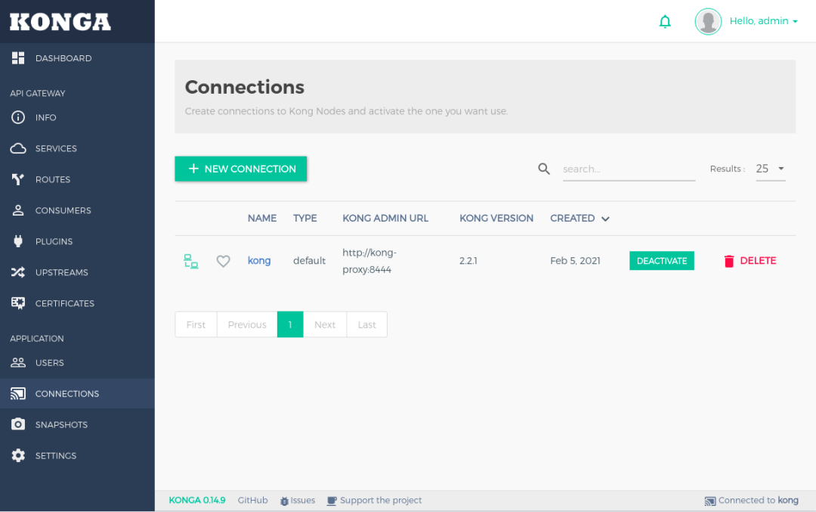Open GitHub link in footer
Image resolution: width=816 pixels, height=512 pixels.
click(252, 500)
